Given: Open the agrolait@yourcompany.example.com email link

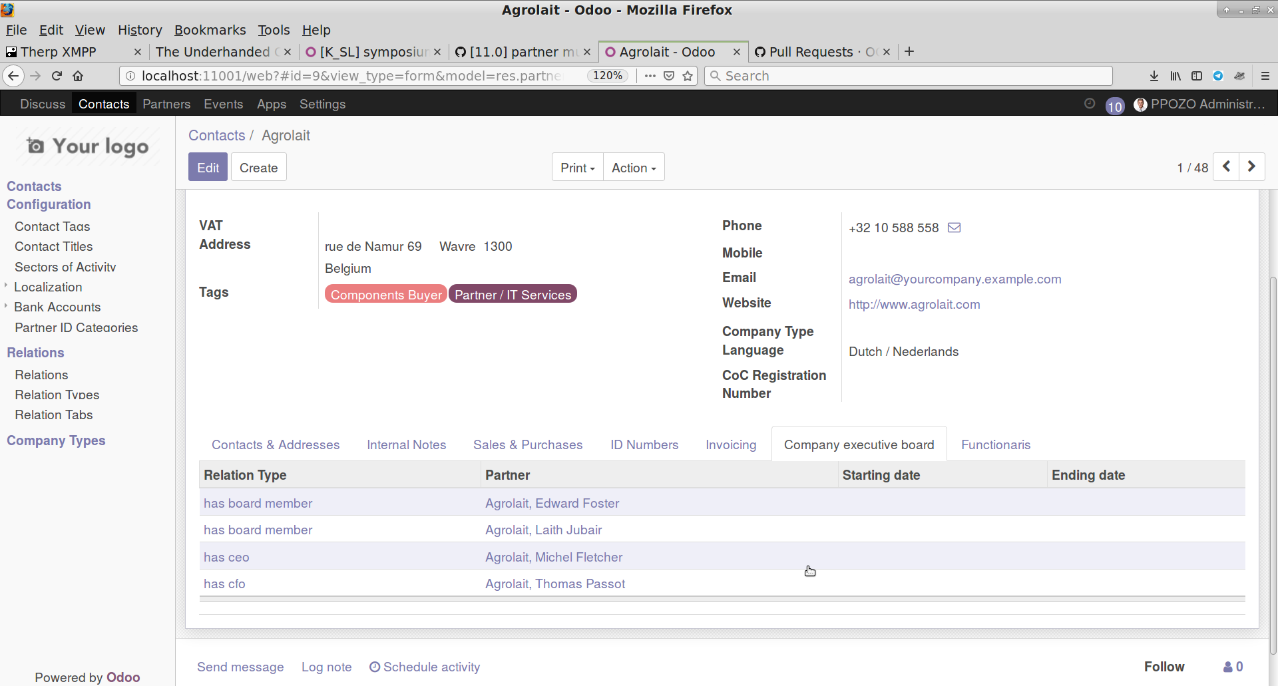Looking at the screenshot, I should pos(955,279).
